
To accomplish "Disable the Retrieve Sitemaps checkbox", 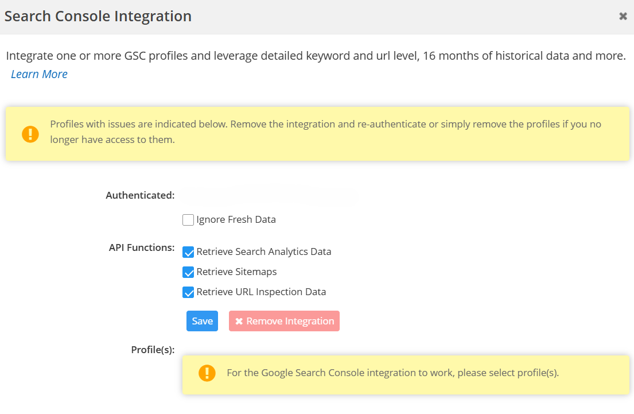I will pyautogui.click(x=188, y=272).
